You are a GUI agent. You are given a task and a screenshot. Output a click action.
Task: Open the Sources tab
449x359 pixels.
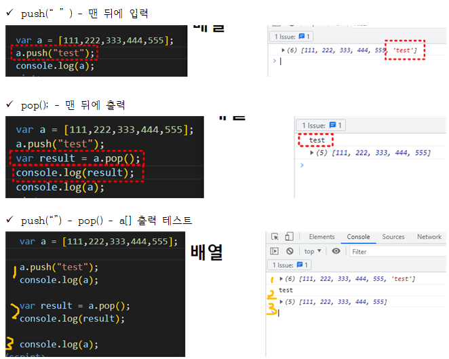[x=393, y=237]
